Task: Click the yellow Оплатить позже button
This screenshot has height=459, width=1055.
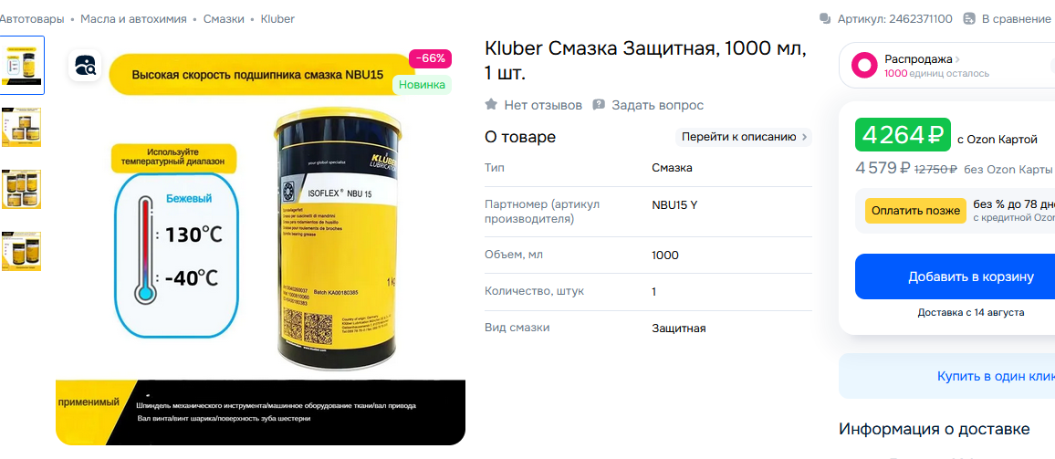Action: (x=915, y=211)
